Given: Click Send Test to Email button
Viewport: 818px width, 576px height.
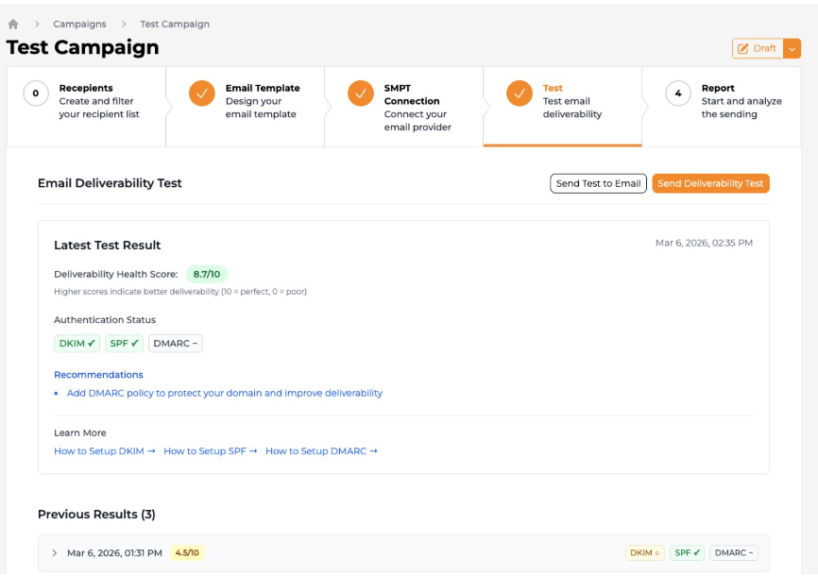Looking at the screenshot, I should [x=598, y=183].
